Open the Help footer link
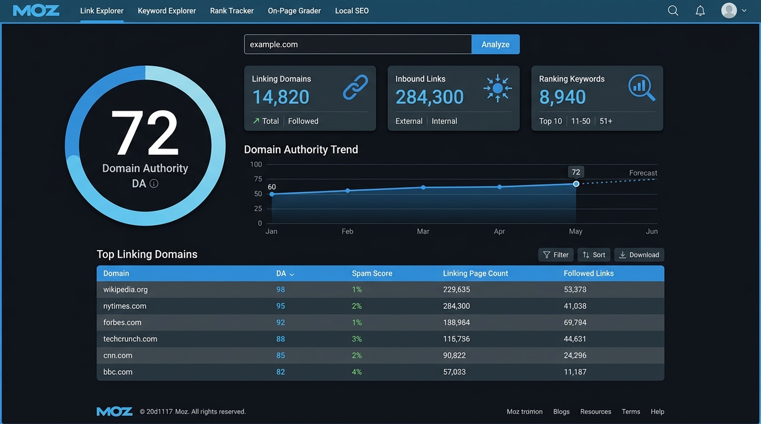 (658, 411)
